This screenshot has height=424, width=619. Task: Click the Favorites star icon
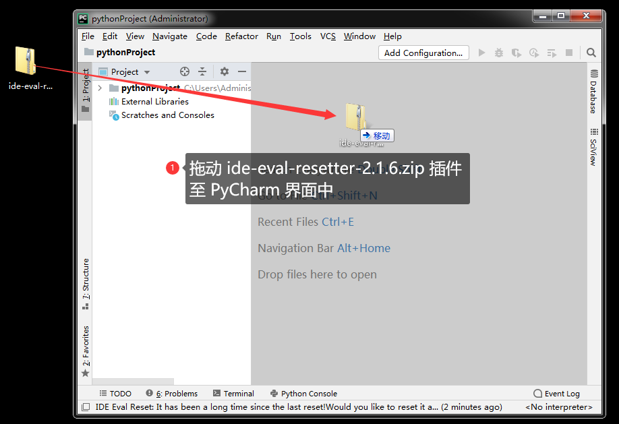(x=85, y=373)
